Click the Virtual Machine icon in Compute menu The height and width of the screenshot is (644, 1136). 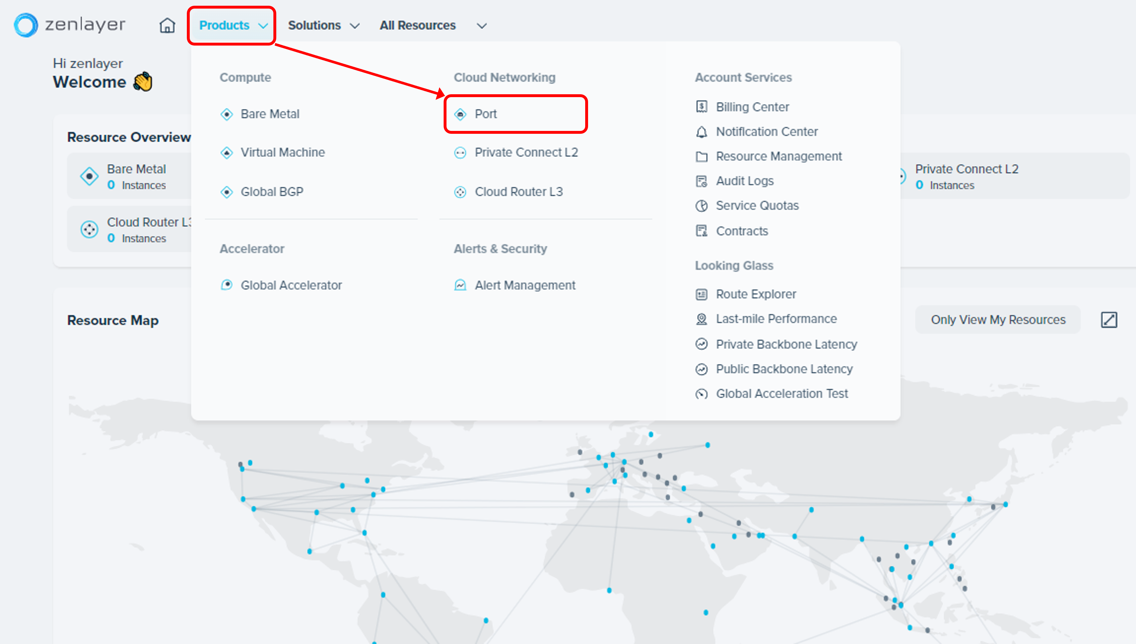click(226, 153)
